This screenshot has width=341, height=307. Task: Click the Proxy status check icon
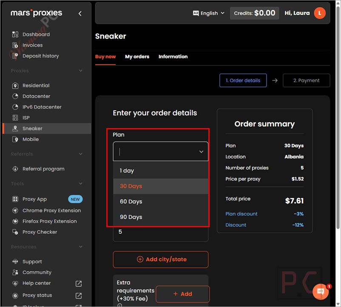point(15,295)
